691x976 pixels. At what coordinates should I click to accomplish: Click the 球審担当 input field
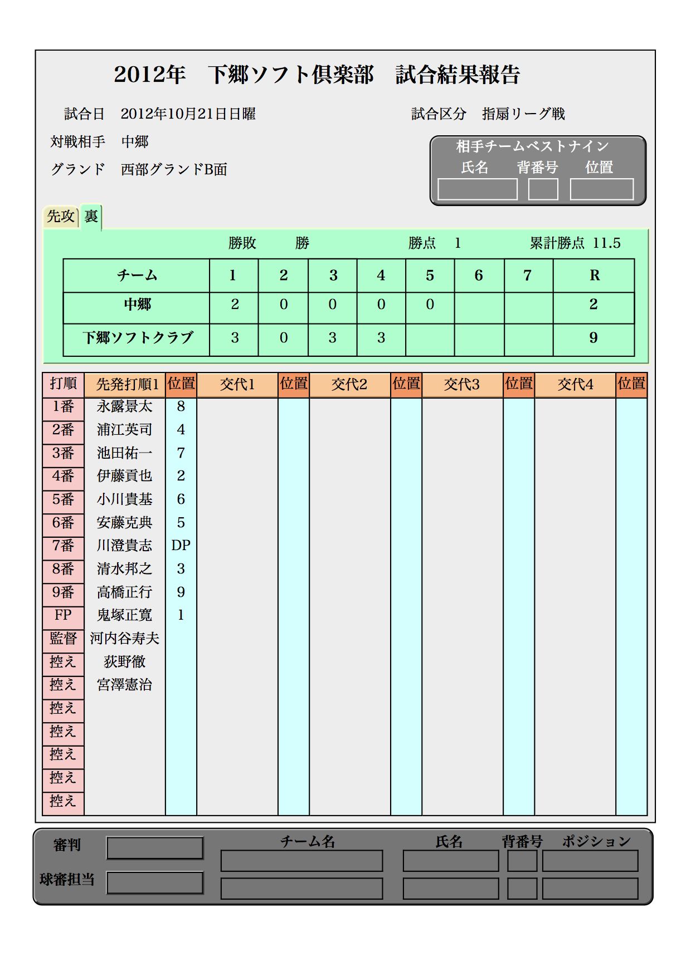(x=155, y=882)
